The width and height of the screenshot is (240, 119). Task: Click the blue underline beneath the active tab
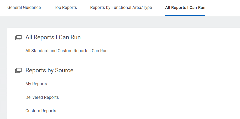(x=185, y=15)
